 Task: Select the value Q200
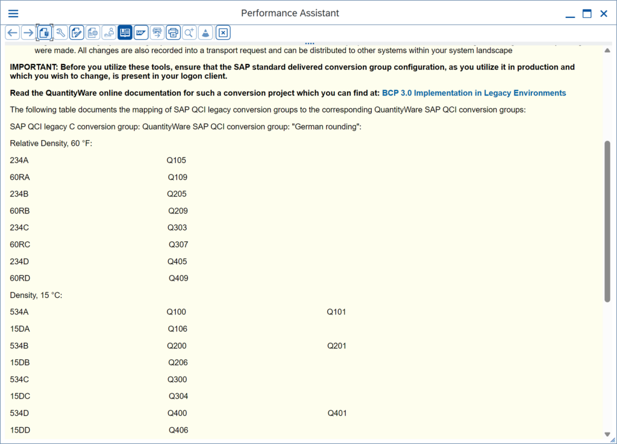[x=177, y=346]
